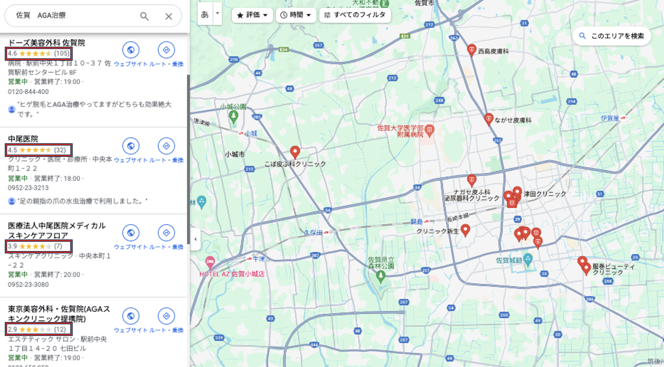This screenshot has height=367, width=664.
Task: Click the あ input mode button
Action: pyautogui.click(x=205, y=14)
